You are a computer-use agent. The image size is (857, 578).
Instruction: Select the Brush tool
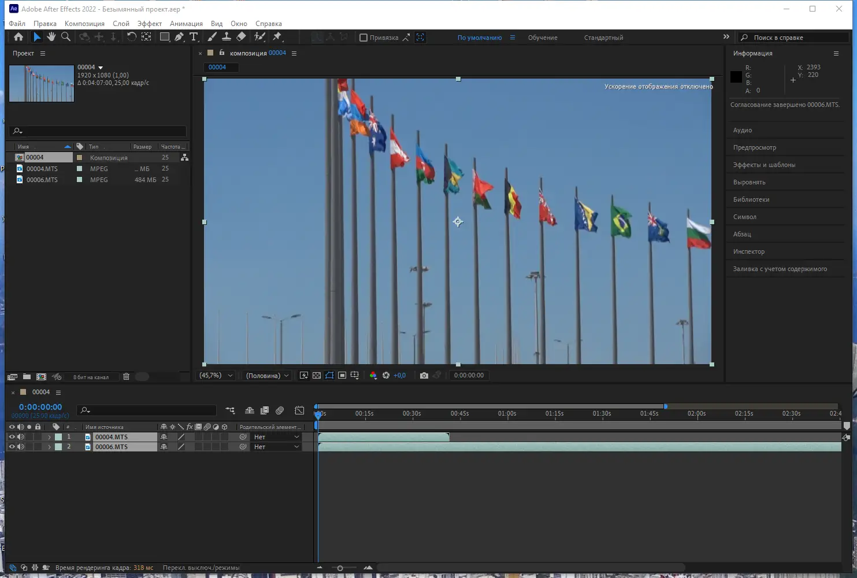pyautogui.click(x=212, y=36)
